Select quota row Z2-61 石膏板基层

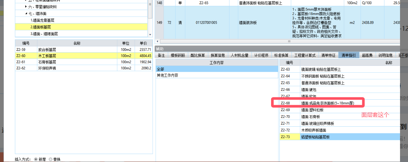point(84,62)
